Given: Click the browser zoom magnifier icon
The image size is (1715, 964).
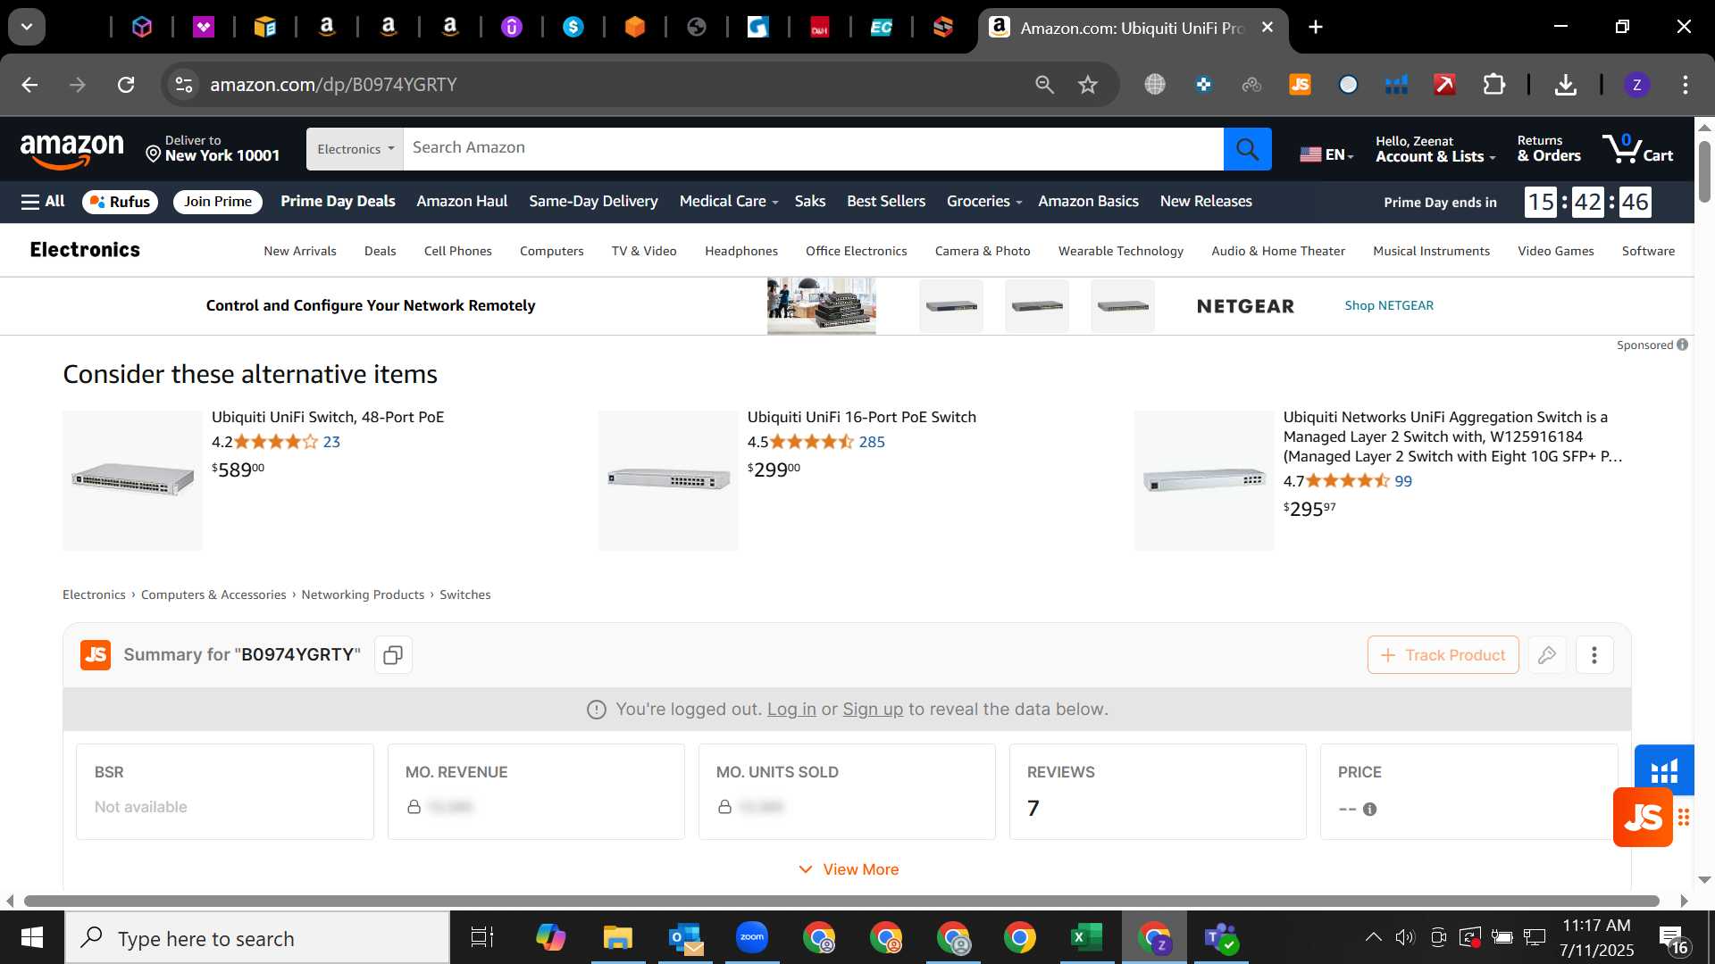Looking at the screenshot, I should [1044, 85].
